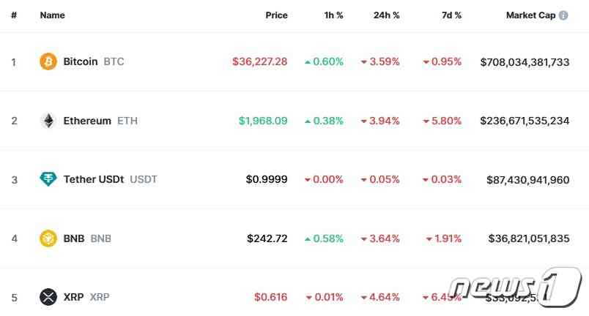Click the # rank column header
The image size is (589, 316).
click(x=14, y=15)
